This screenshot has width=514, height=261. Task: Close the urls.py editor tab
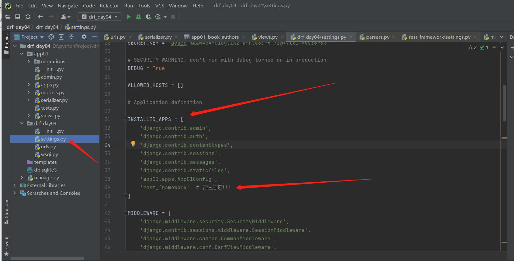pyautogui.click(x=130, y=37)
